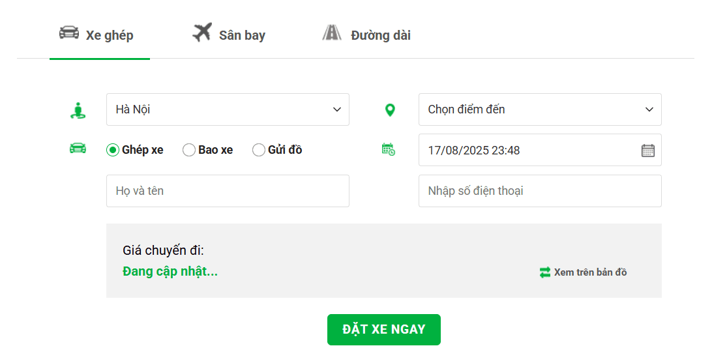The height and width of the screenshot is (361, 712).
Task: Choose the Bao xe radio option
Action: click(189, 151)
